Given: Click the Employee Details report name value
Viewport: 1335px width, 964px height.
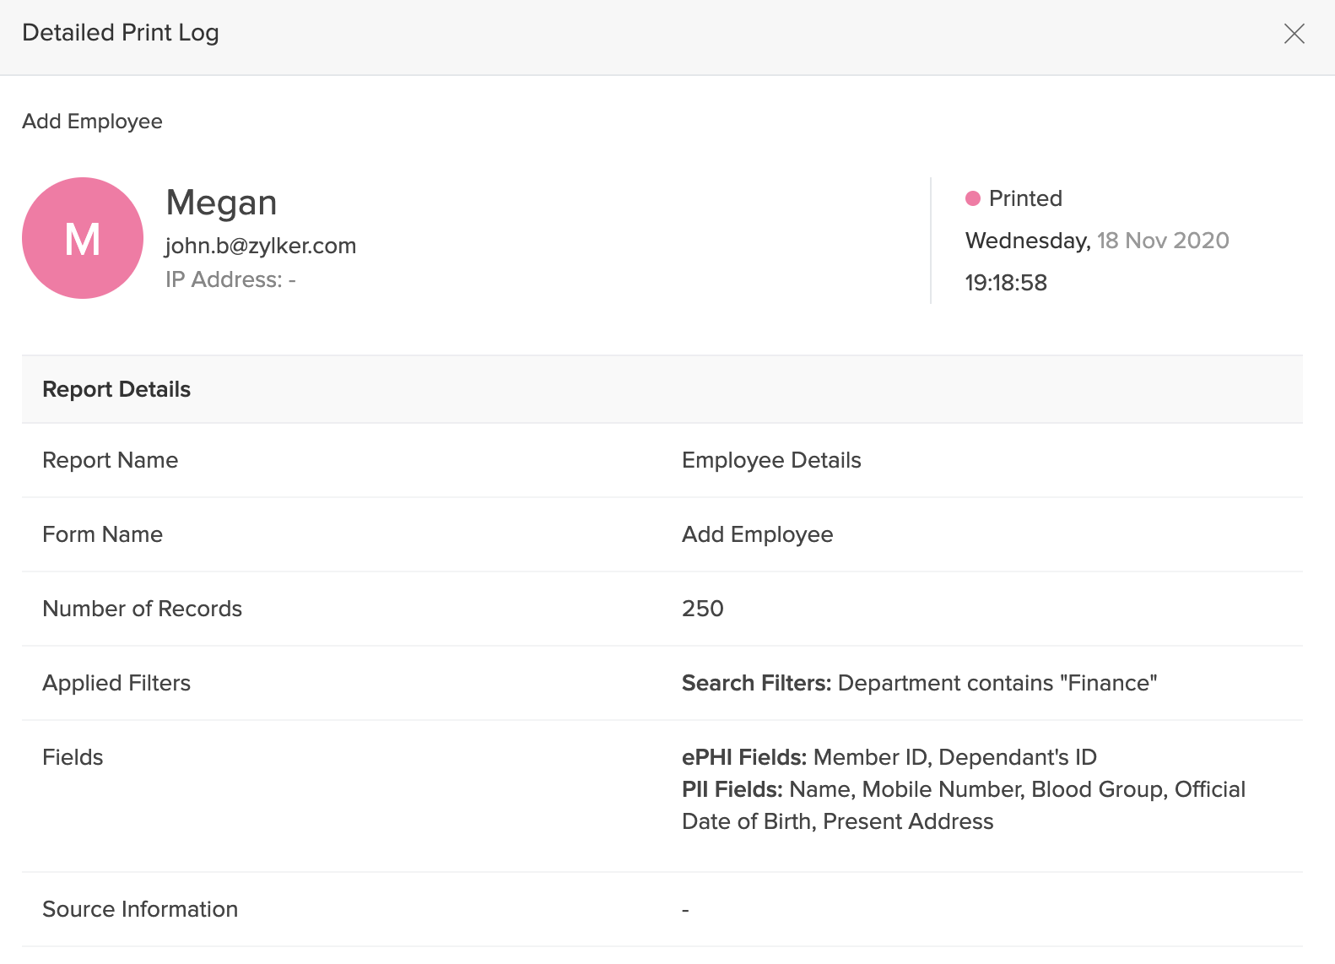Looking at the screenshot, I should [770, 460].
